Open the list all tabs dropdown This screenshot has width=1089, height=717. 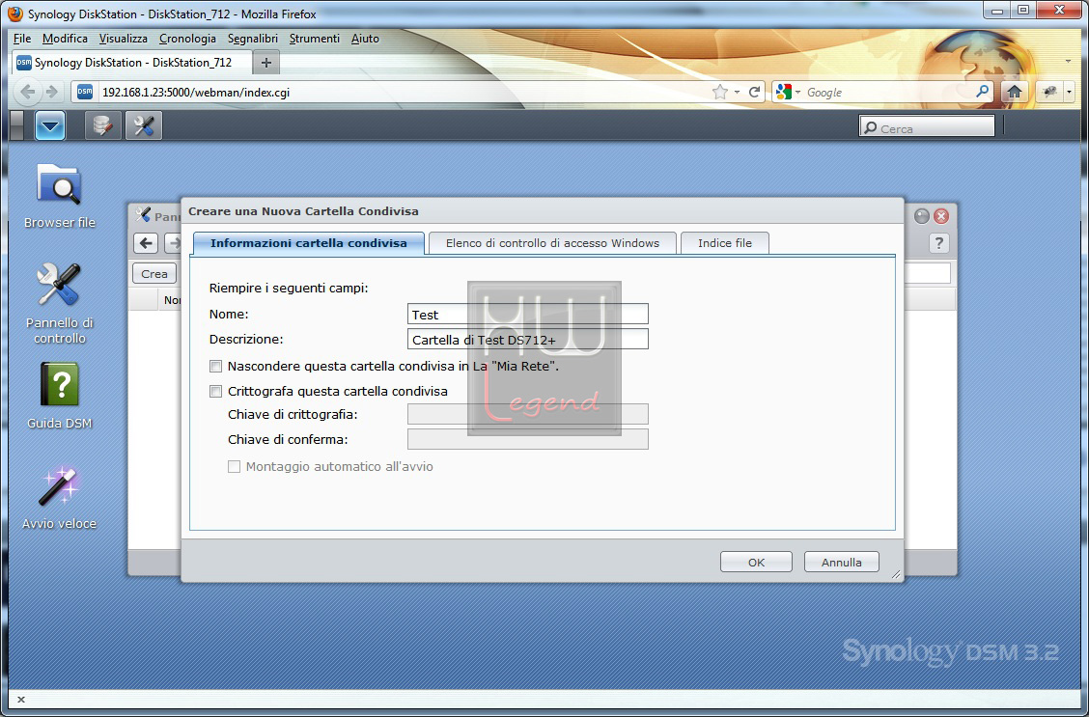point(1068,63)
